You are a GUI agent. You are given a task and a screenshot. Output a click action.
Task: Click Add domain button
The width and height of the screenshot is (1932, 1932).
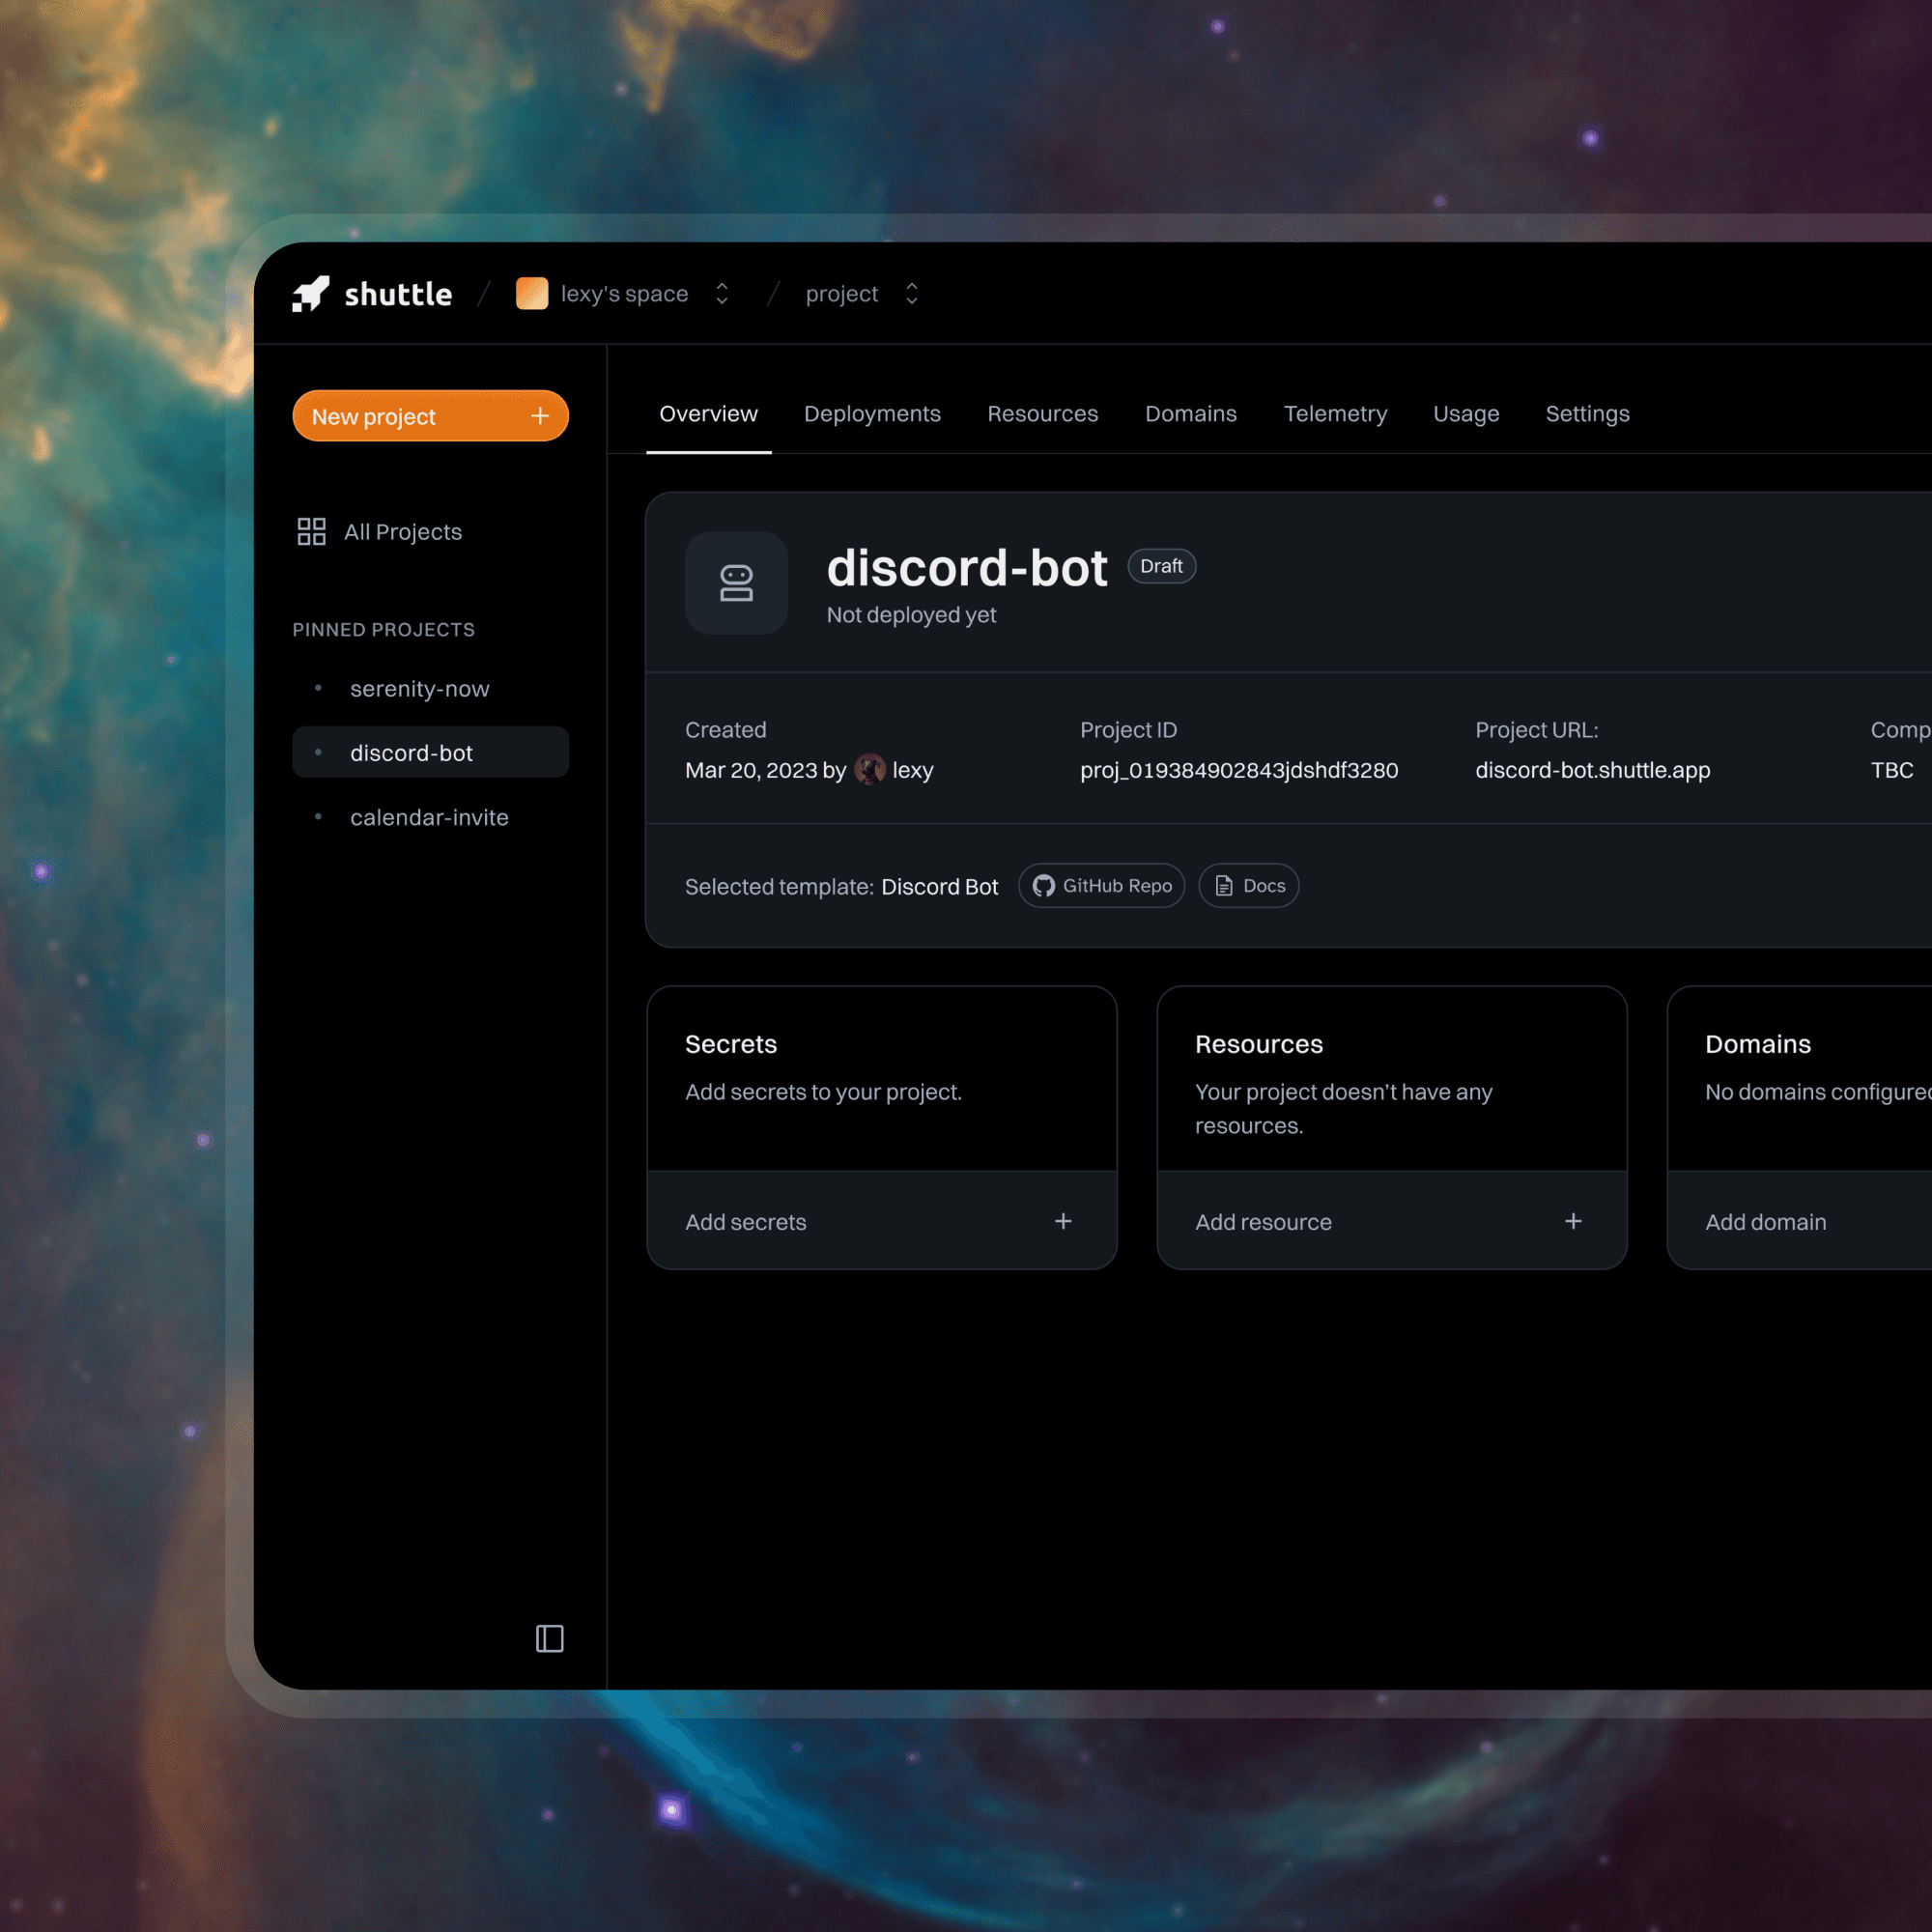coord(1765,1222)
